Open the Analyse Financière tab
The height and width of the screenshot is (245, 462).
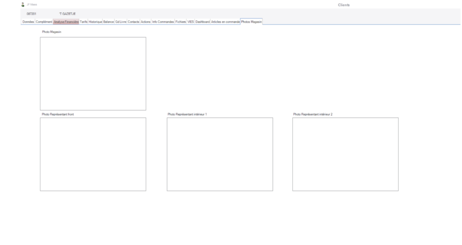[x=66, y=22]
